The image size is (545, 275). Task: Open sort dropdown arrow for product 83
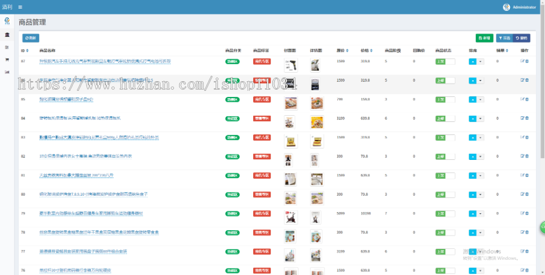coord(480,137)
